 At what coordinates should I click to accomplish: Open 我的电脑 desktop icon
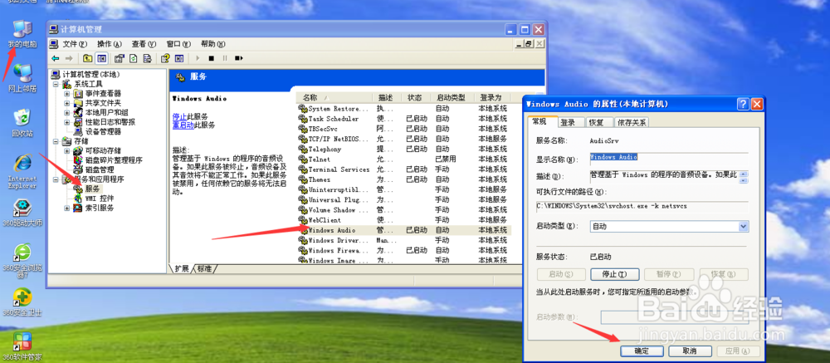pos(22,34)
